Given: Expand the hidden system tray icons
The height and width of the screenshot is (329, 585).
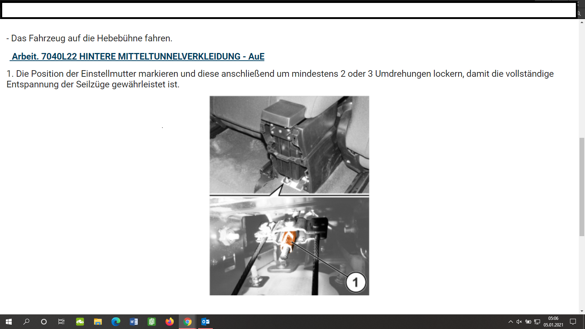Looking at the screenshot, I should tap(510, 322).
